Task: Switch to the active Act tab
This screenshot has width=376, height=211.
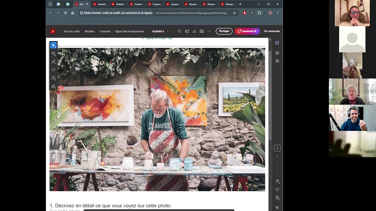Action: (x=80, y=4)
